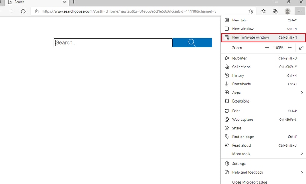Open Favorites from the menu
Image resolution: width=306 pixels, height=184 pixels.
(x=263, y=58)
